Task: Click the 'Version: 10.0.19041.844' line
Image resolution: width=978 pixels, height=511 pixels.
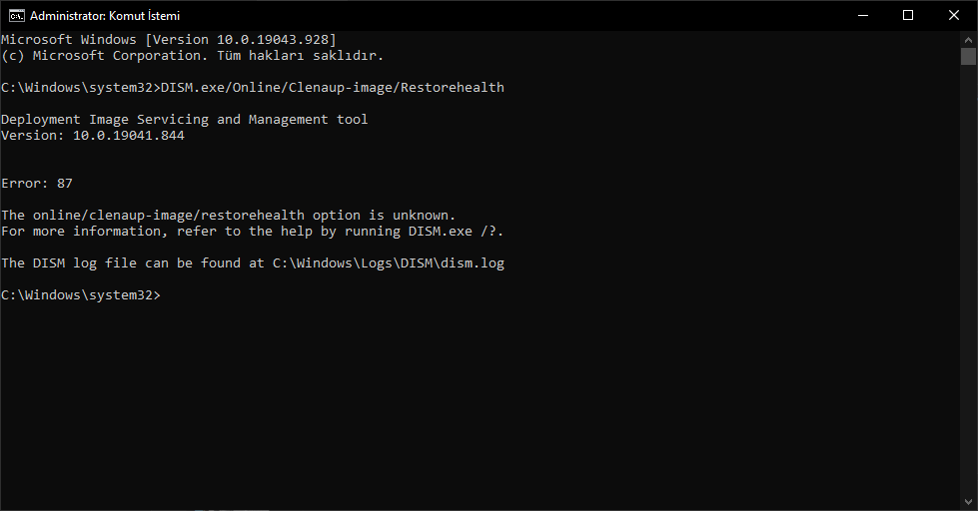Action: [93, 135]
